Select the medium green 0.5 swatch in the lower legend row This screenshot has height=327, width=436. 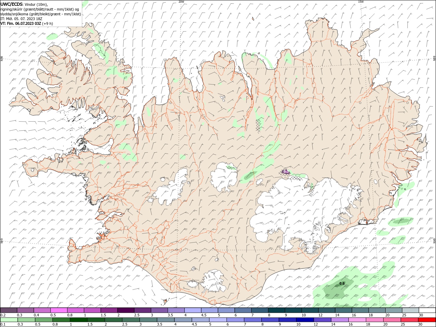pos(44,320)
